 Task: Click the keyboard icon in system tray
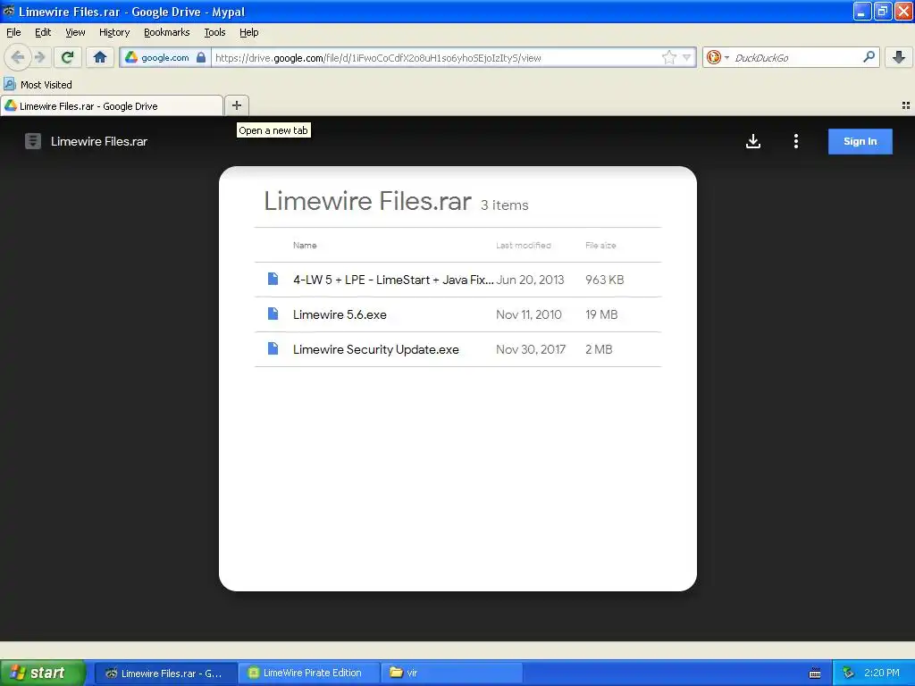click(815, 673)
